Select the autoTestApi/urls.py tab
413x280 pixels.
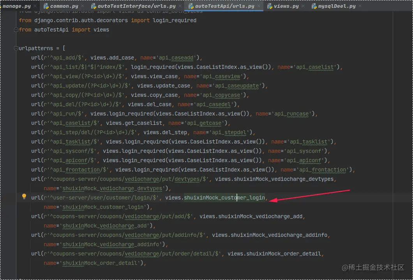[x=225, y=6]
